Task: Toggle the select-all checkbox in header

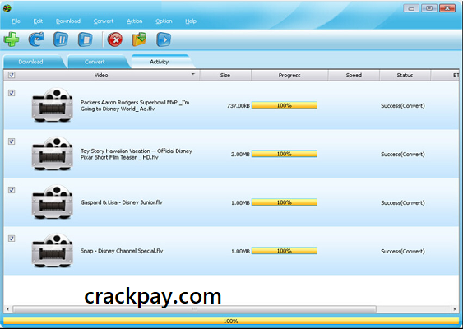Action: click(12, 75)
